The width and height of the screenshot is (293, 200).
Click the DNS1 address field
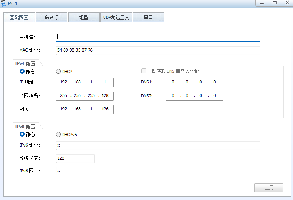point(194,83)
